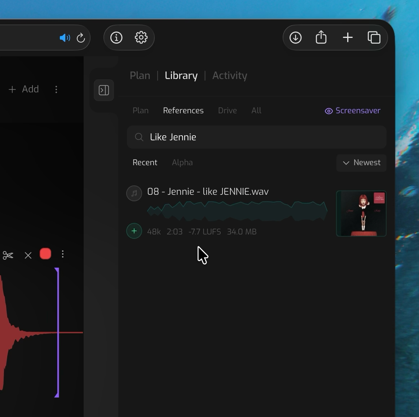The image size is (419, 417).
Task: Click the purple end marker on the waveform
Action: 57,333
